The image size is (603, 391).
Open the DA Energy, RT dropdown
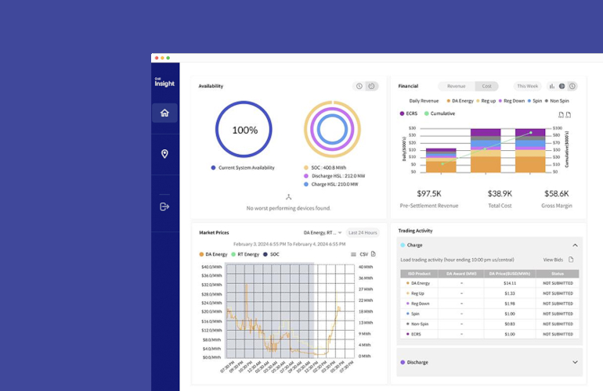pyautogui.click(x=323, y=232)
